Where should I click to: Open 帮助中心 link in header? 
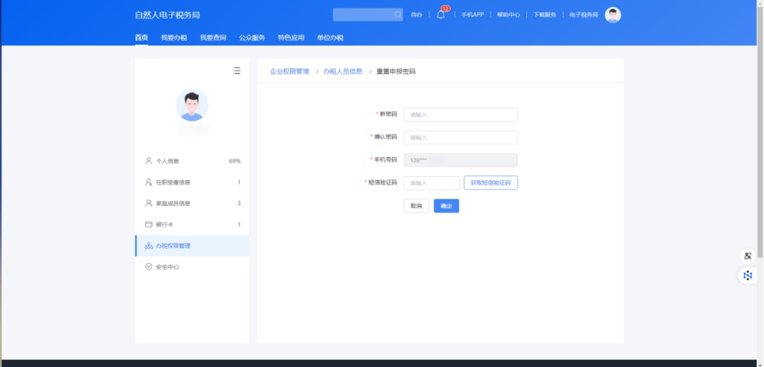pos(508,15)
